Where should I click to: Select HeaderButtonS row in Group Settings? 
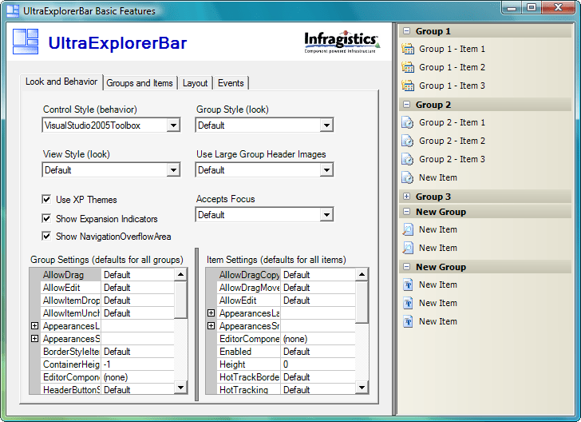(102, 389)
